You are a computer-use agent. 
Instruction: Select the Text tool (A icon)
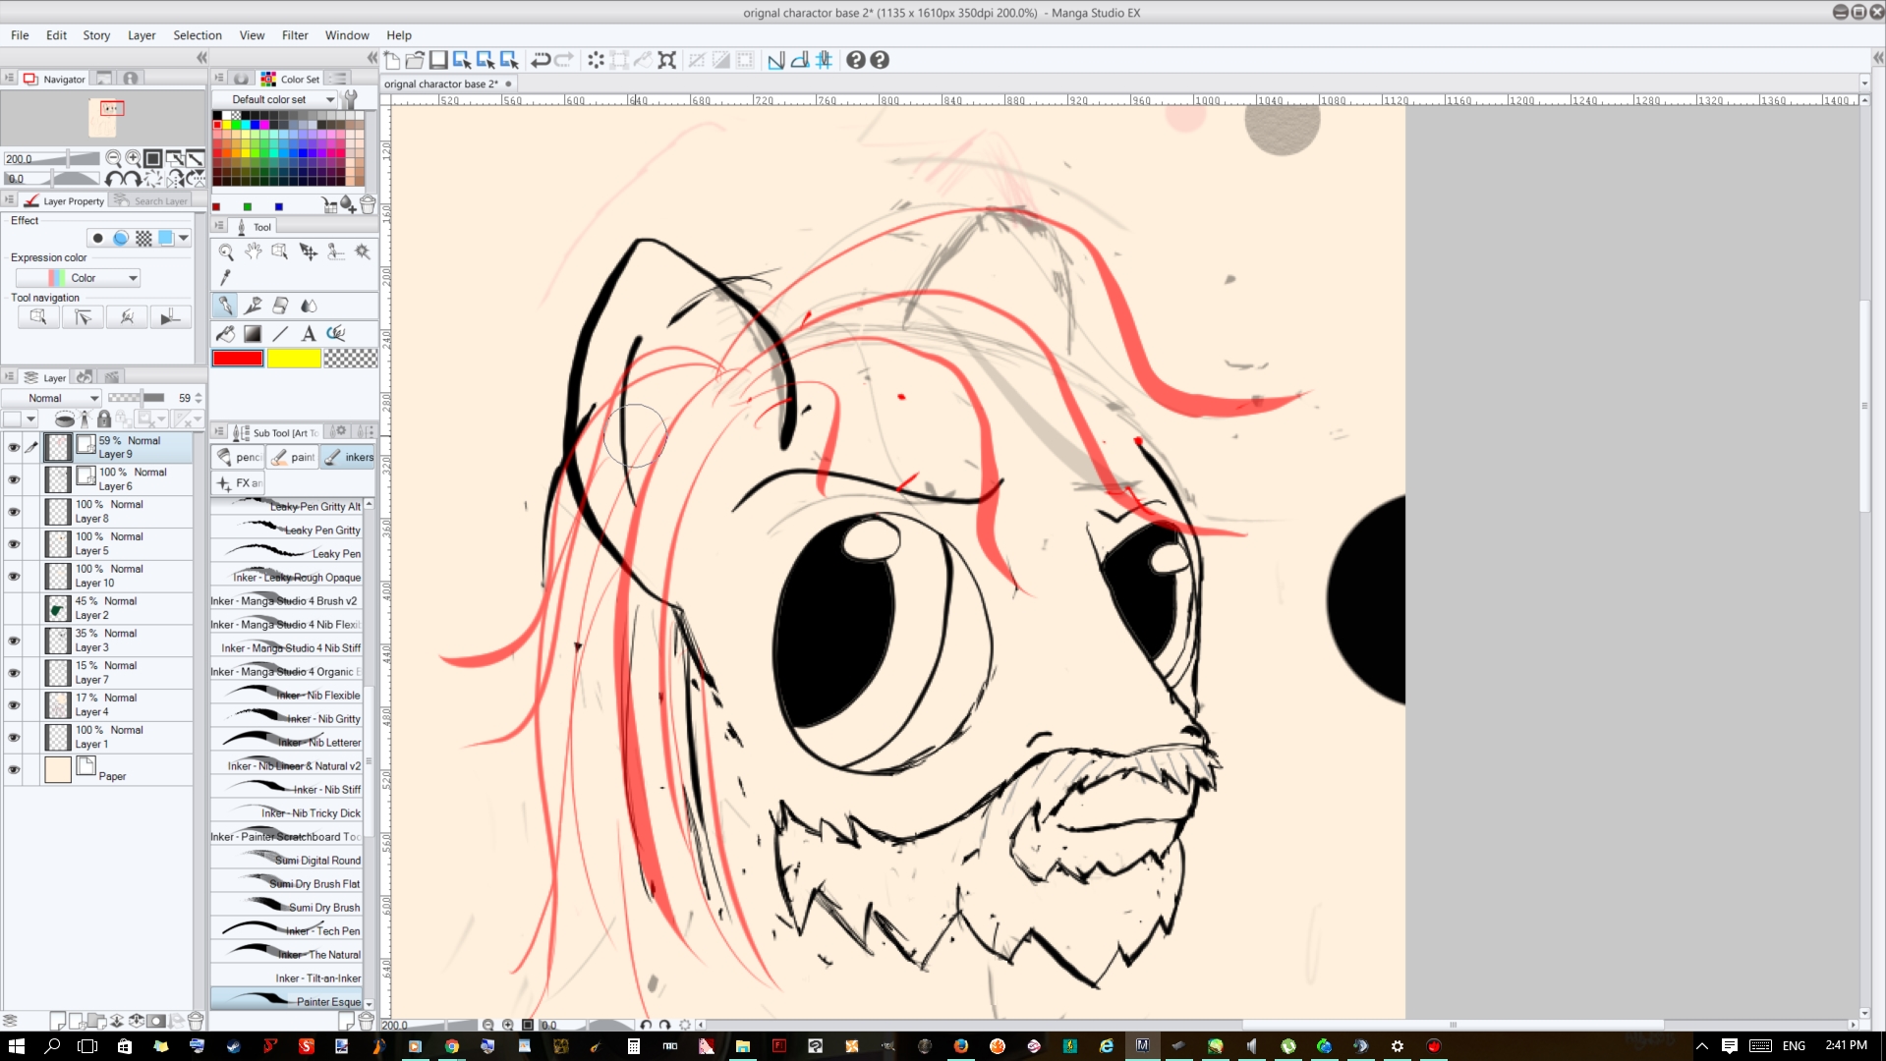click(x=309, y=334)
